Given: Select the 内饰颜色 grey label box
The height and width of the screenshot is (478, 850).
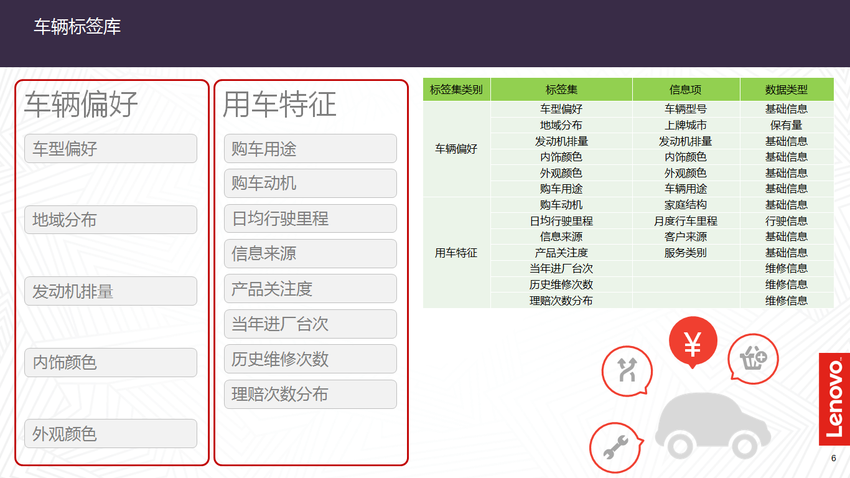Looking at the screenshot, I should click(x=111, y=362).
